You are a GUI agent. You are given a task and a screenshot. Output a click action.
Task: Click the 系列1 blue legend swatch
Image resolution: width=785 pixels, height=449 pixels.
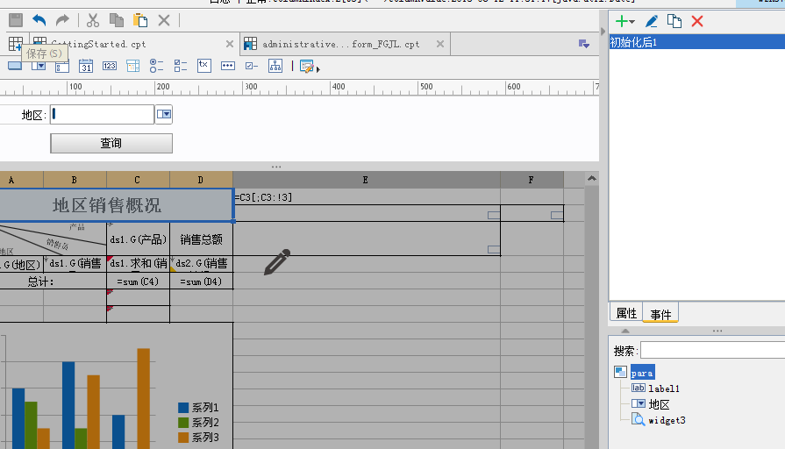click(x=183, y=408)
